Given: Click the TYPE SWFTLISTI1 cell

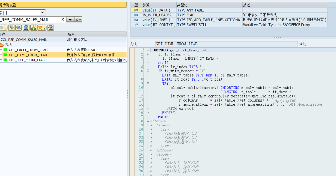Looking at the screenshot, I should [209, 25].
